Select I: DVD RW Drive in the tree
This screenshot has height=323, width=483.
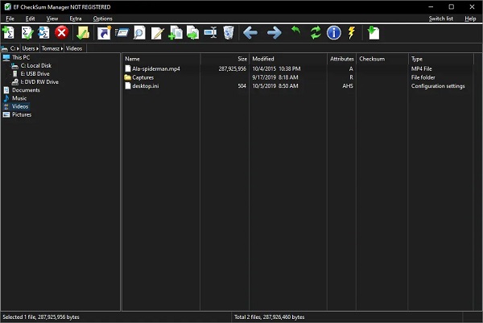(39, 82)
